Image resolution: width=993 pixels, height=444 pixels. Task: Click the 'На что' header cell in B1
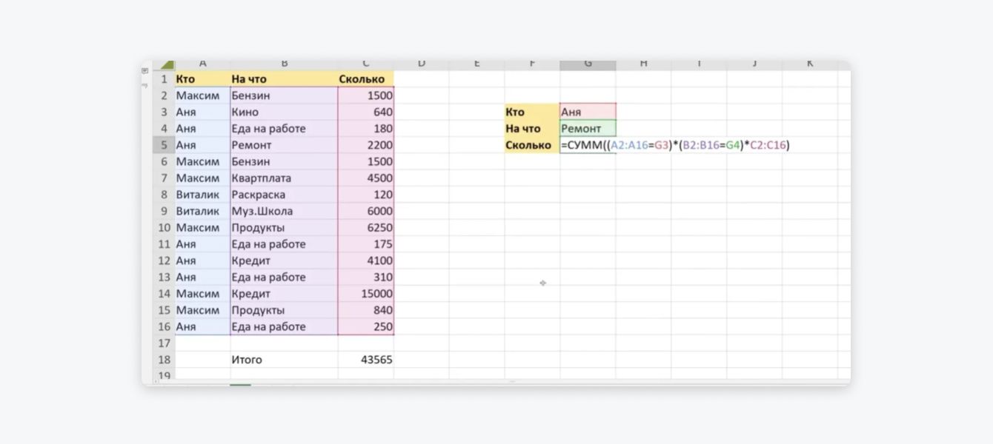coord(284,78)
